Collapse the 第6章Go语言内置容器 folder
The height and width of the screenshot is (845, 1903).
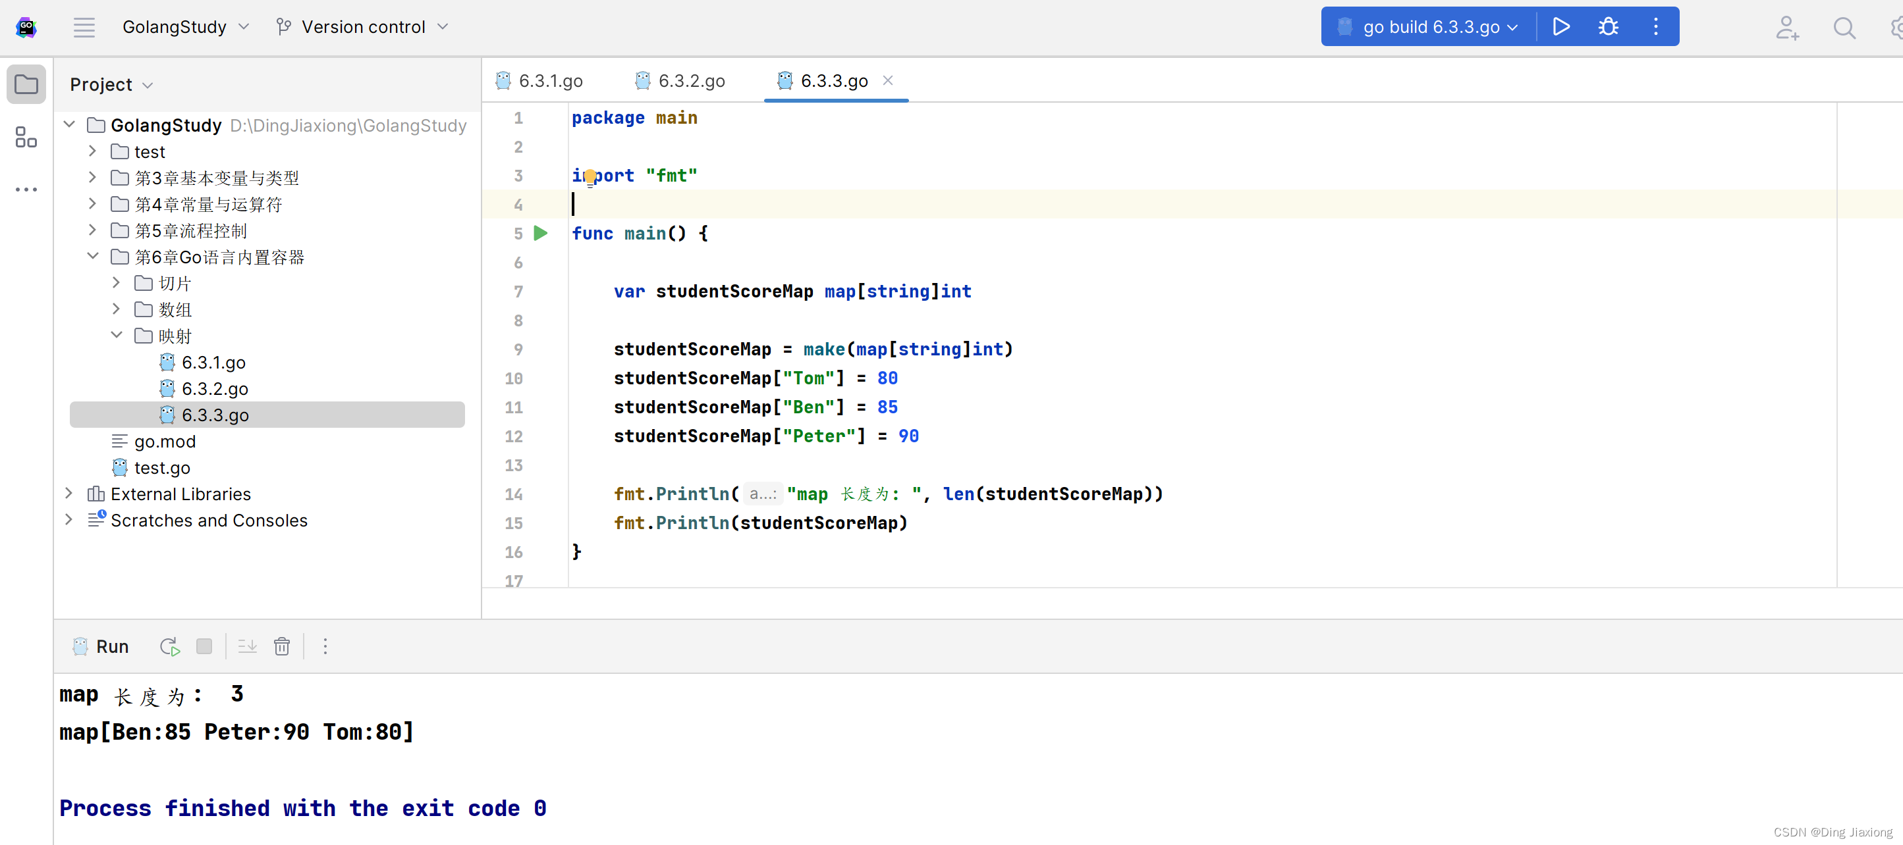coord(92,257)
